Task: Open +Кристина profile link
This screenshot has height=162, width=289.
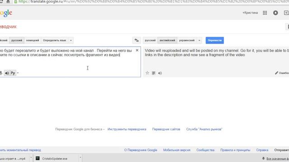Action: pyautogui.click(x=250, y=13)
